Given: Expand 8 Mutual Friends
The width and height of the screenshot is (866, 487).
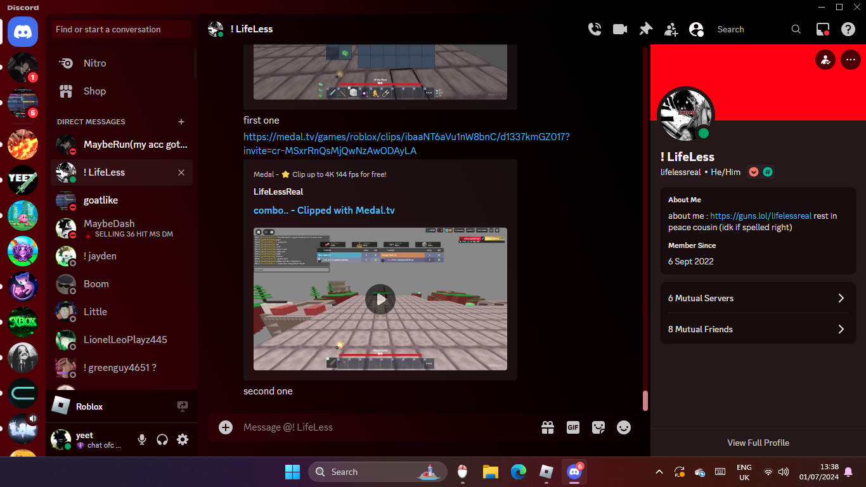Looking at the screenshot, I should [758, 329].
